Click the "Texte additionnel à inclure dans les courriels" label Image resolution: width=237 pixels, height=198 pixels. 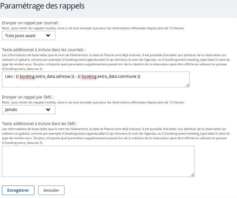44,50
